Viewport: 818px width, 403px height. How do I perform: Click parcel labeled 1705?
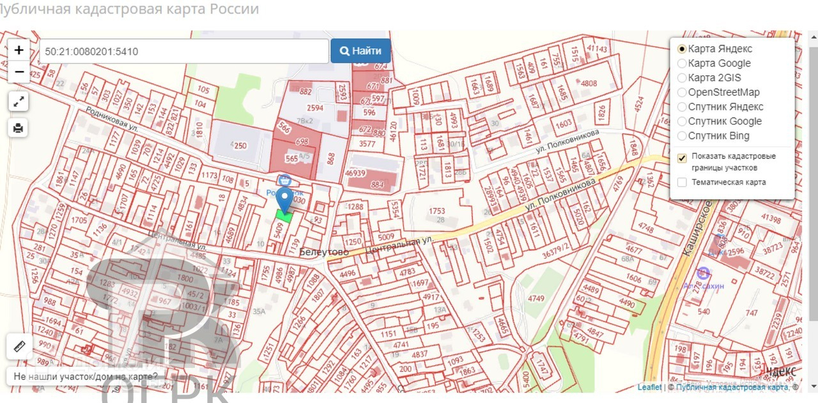(79, 220)
